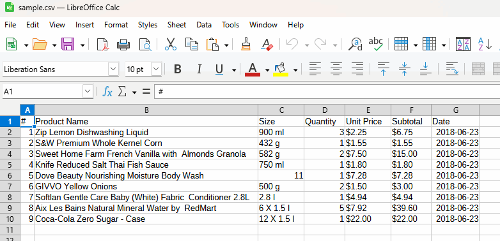The image size is (500, 241).
Task: Copy selection with the Copy icon
Action: 192,44
